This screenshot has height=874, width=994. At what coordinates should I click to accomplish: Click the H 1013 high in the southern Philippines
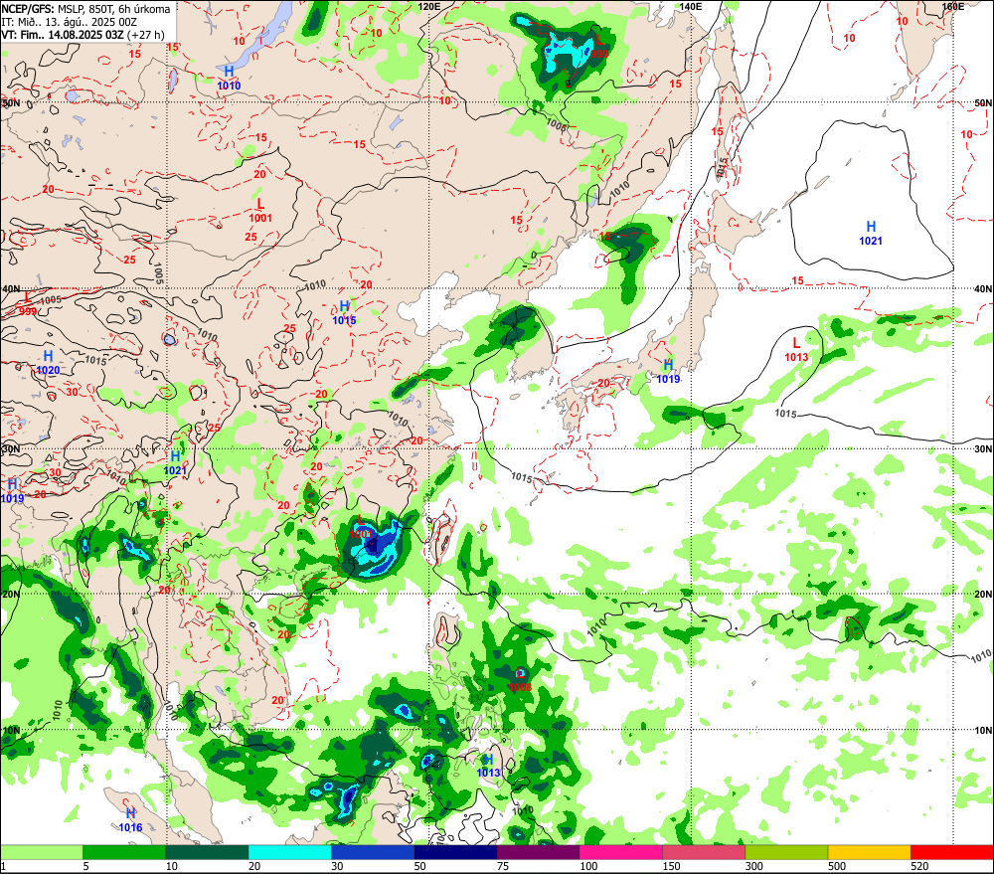[488, 766]
